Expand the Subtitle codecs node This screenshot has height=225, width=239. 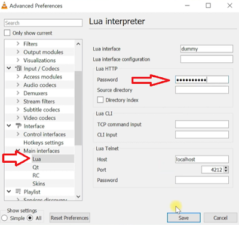[x=18, y=110]
